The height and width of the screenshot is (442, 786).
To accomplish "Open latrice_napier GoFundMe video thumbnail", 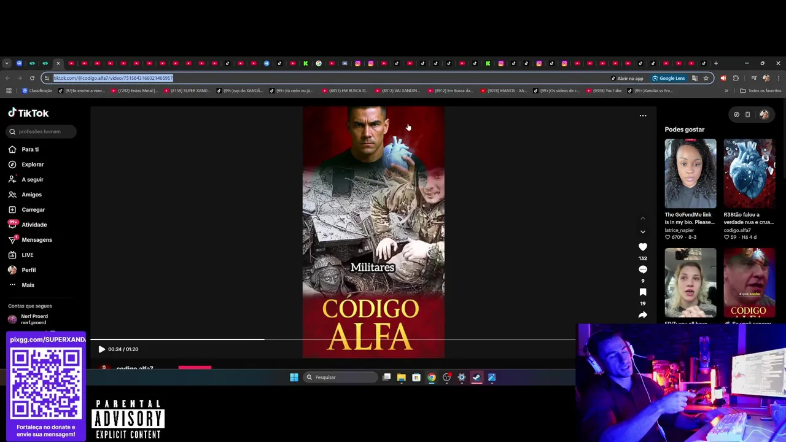I will point(690,174).
